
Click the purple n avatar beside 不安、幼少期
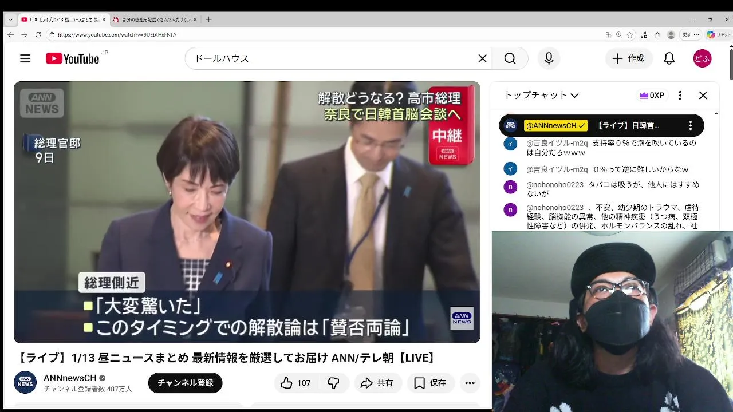point(510,209)
